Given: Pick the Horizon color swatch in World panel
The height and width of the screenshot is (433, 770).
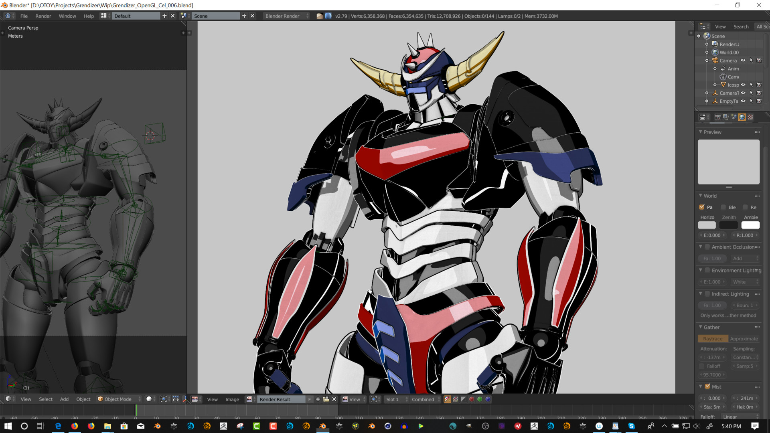Looking at the screenshot, I should pos(707,225).
